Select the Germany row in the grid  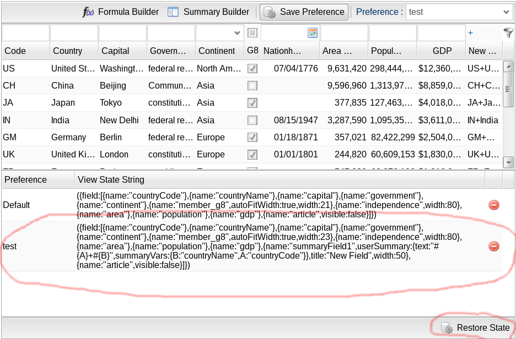tap(68, 137)
